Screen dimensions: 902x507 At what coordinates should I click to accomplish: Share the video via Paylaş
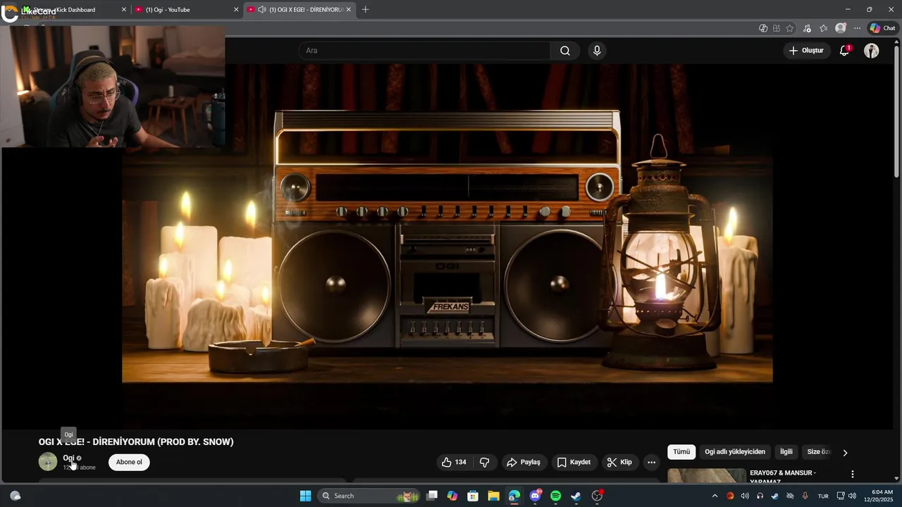(523, 462)
